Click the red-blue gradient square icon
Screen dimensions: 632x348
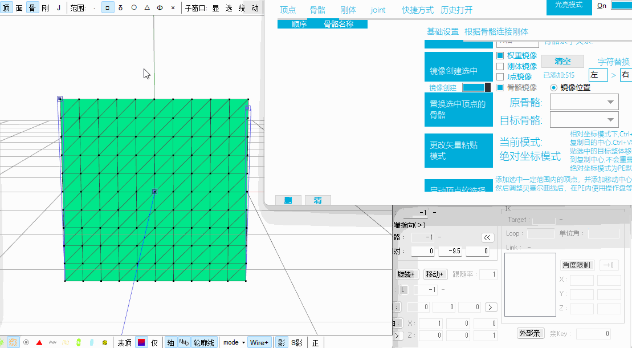(x=141, y=342)
